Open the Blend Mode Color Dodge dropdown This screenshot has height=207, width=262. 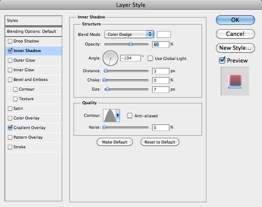[129, 35]
